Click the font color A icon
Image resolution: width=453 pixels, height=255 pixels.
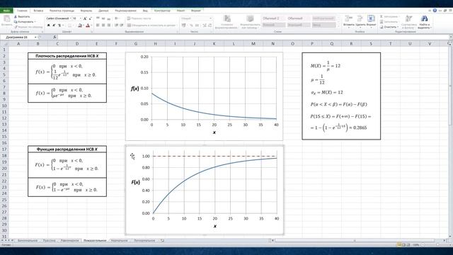pos(88,25)
